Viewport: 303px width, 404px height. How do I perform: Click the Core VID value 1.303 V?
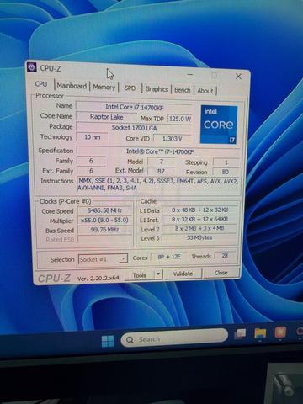(x=173, y=139)
